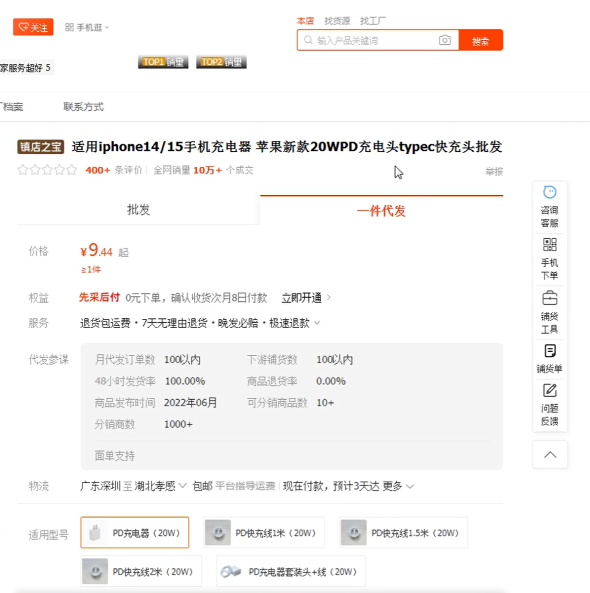The image size is (590, 593).
Task: Click the 镇店之宝 badge
Action: (x=40, y=147)
